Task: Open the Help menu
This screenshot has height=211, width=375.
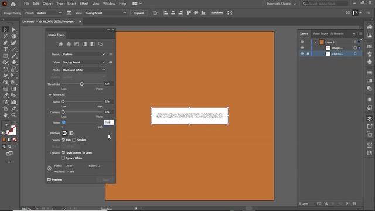Action: (x=122, y=4)
